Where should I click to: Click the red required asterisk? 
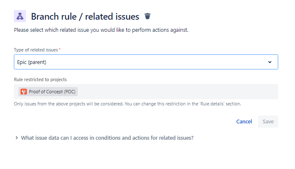click(x=60, y=49)
